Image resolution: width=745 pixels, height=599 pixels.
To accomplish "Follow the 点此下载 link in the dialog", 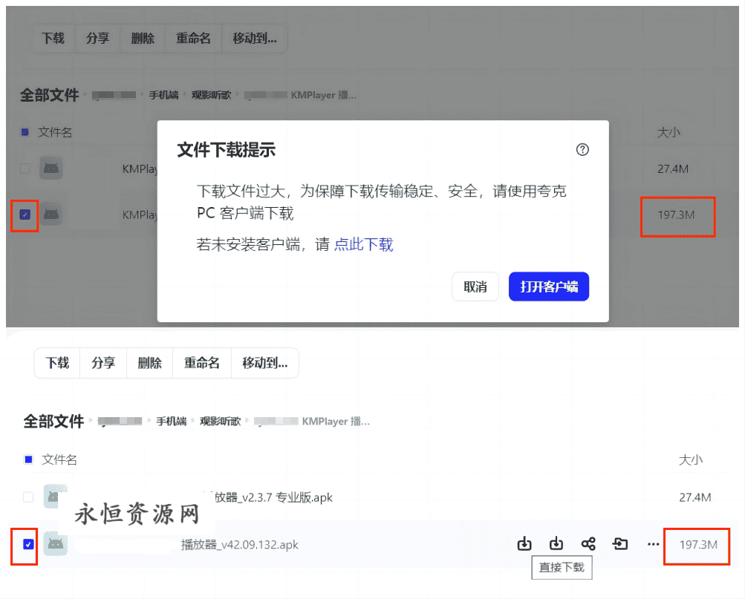I will (363, 245).
